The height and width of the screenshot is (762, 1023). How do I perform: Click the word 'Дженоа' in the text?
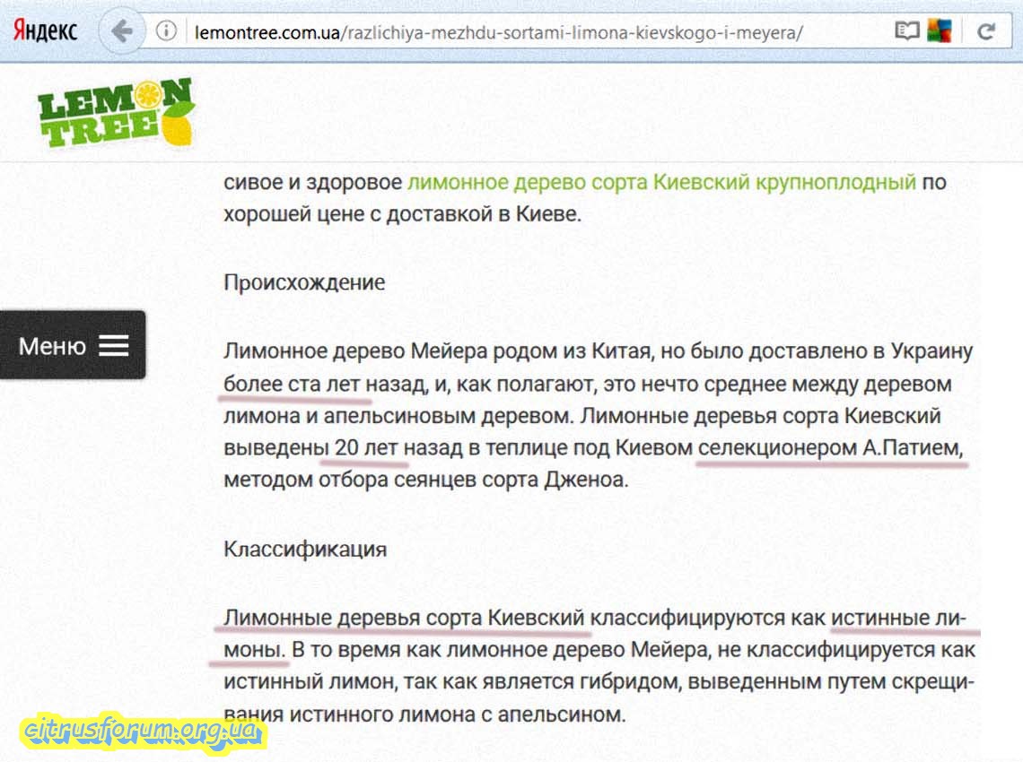click(x=586, y=479)
